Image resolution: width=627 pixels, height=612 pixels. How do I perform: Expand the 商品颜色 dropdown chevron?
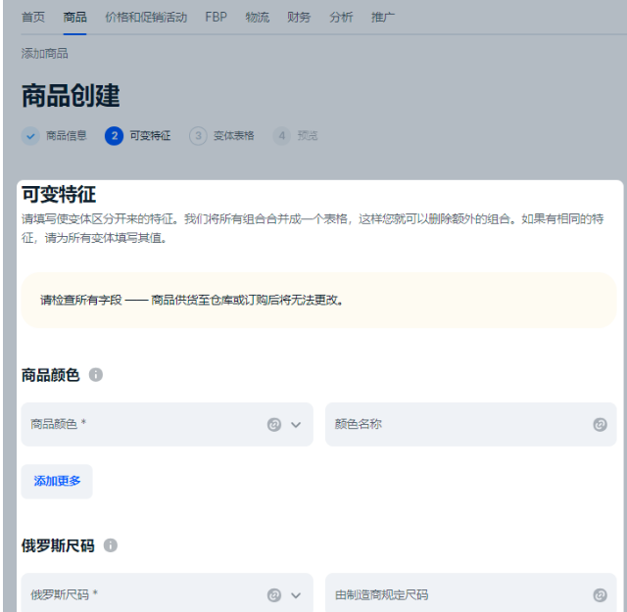(x=296, y=425)
